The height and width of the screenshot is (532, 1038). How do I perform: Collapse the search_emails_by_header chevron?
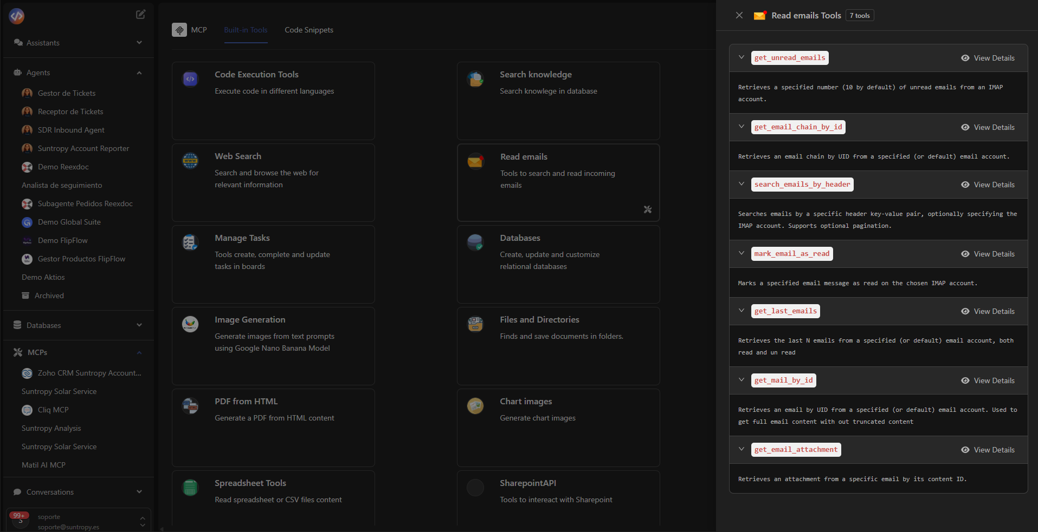click(x=742, y=184)
